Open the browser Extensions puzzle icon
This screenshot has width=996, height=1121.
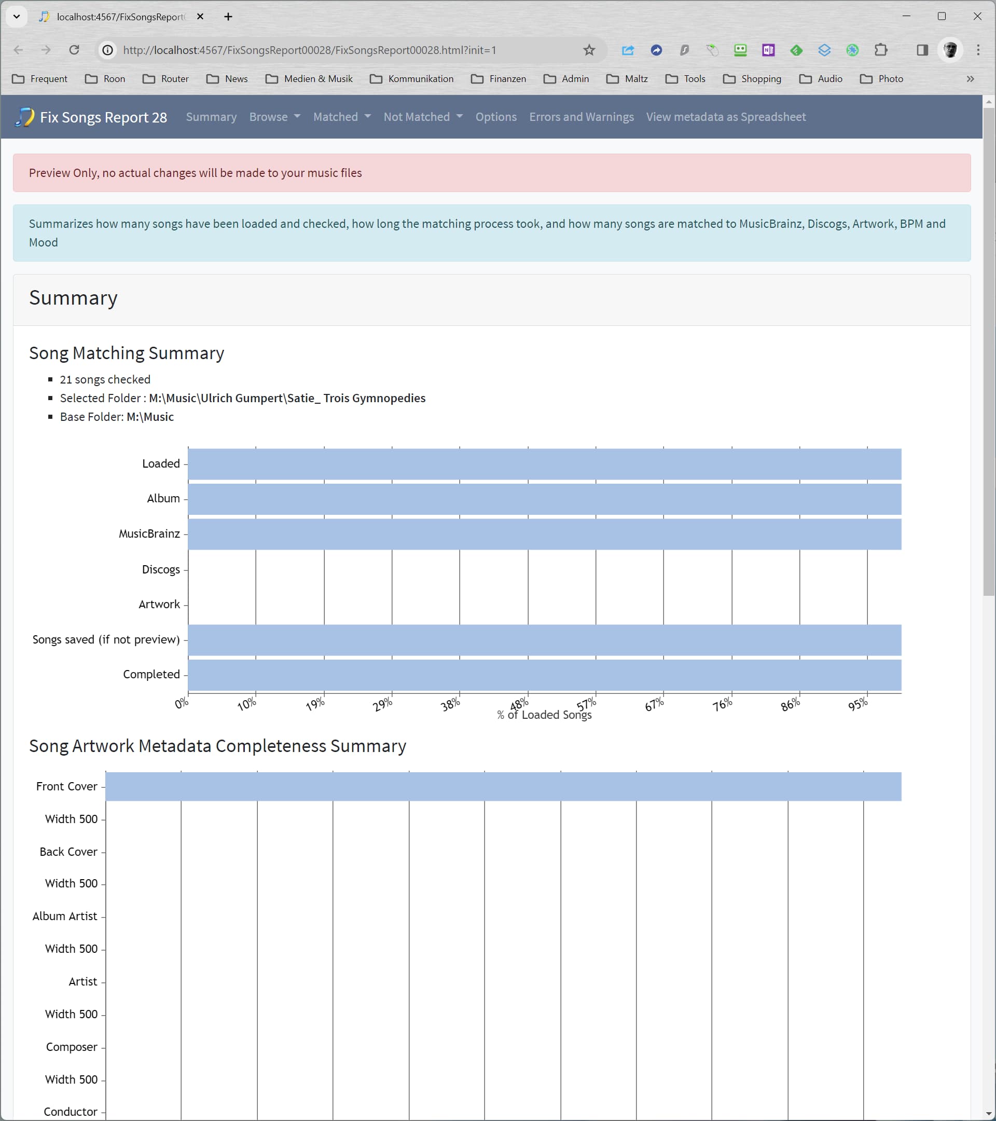(880, 50)
